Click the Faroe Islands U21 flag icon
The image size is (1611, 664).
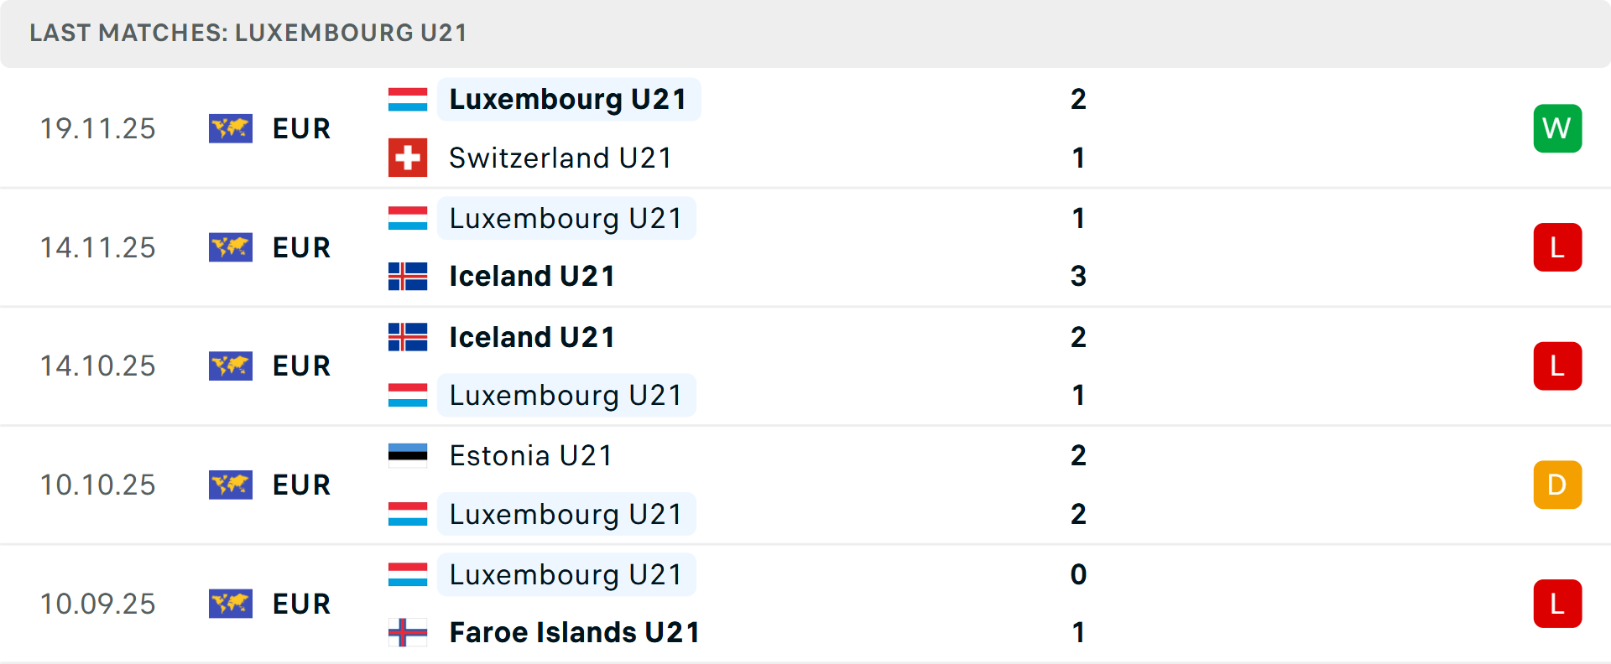point(408,632)
